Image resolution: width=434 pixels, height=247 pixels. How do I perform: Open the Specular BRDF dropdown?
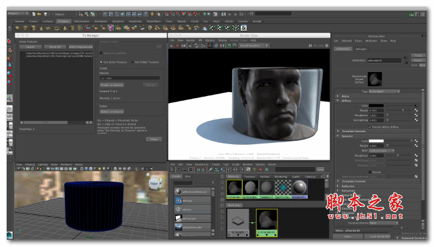tap(381, 151)
